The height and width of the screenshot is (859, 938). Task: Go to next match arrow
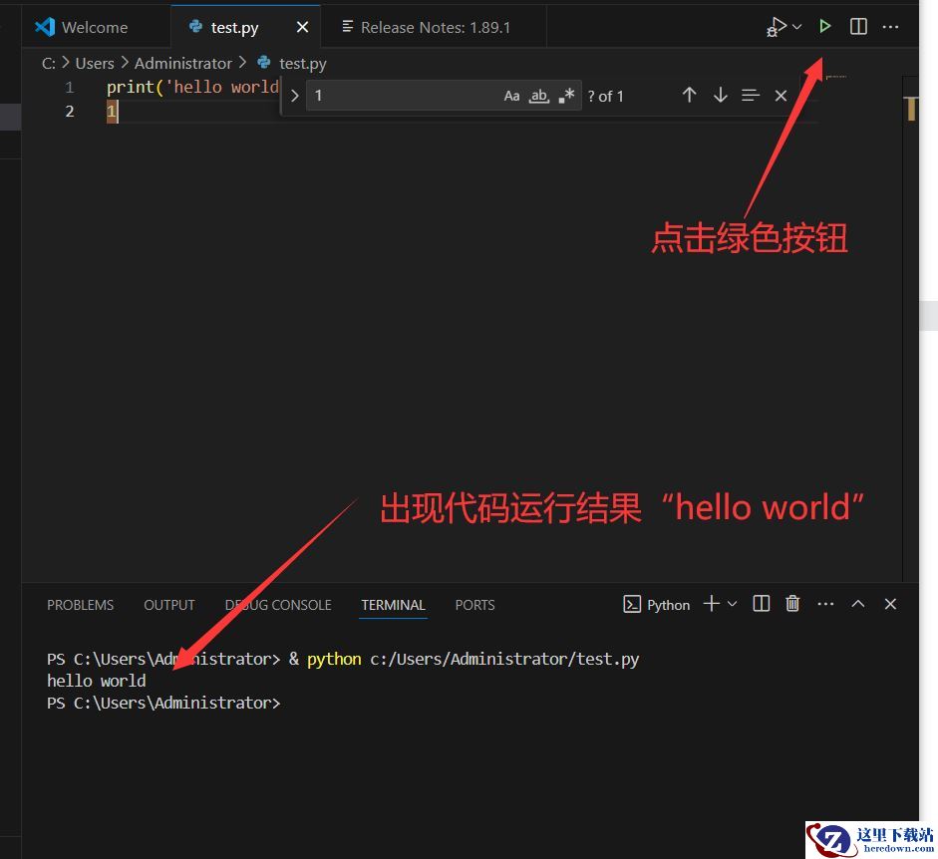(721, 95)
